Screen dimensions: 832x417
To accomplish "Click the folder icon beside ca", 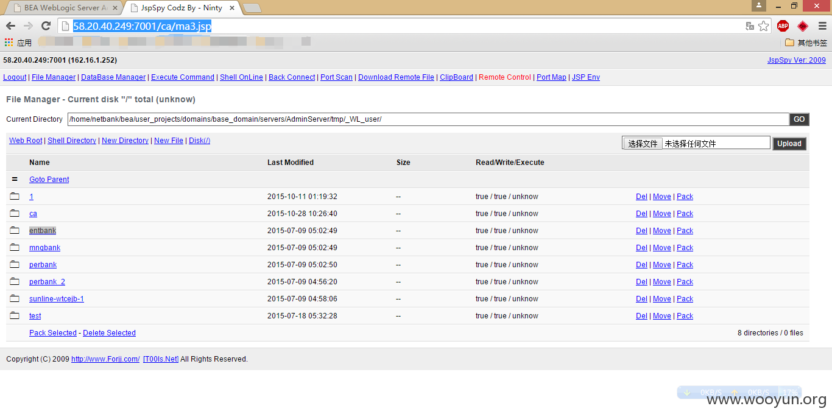I will (15, 213).
